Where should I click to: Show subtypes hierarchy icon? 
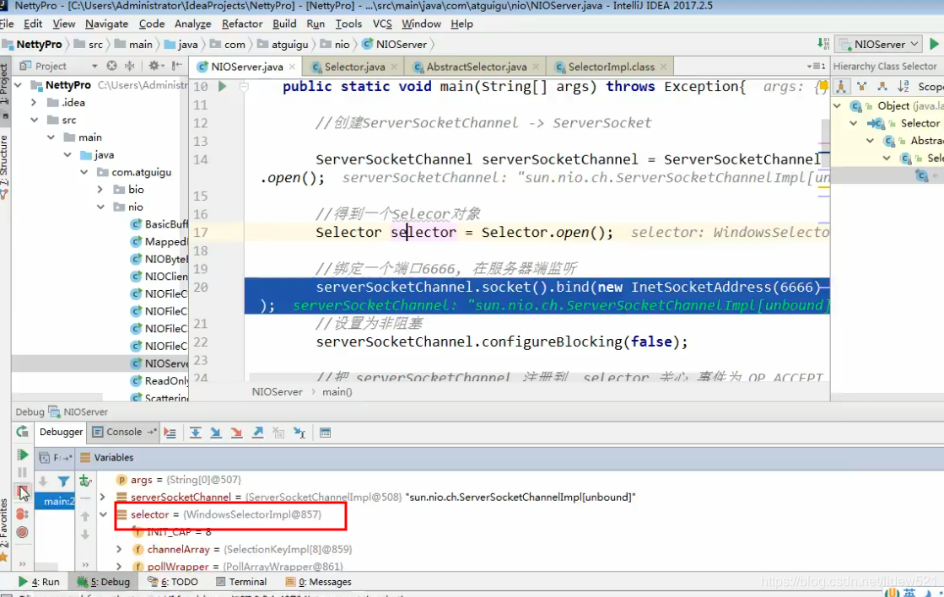coord(882,87)
